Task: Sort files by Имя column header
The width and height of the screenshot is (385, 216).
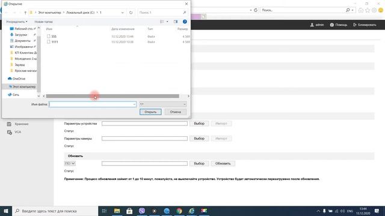Action: tap(49, 29)
